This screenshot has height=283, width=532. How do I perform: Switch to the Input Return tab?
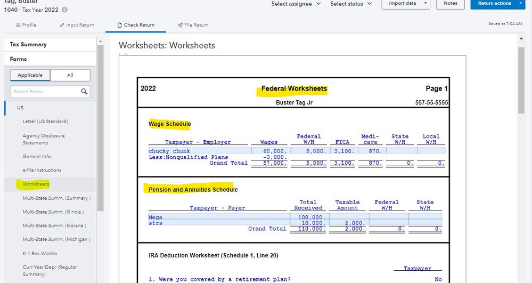(x=76, y=25)
